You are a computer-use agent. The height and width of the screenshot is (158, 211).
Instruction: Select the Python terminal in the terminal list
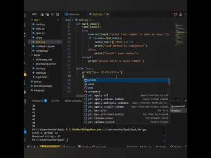(178, 111)
